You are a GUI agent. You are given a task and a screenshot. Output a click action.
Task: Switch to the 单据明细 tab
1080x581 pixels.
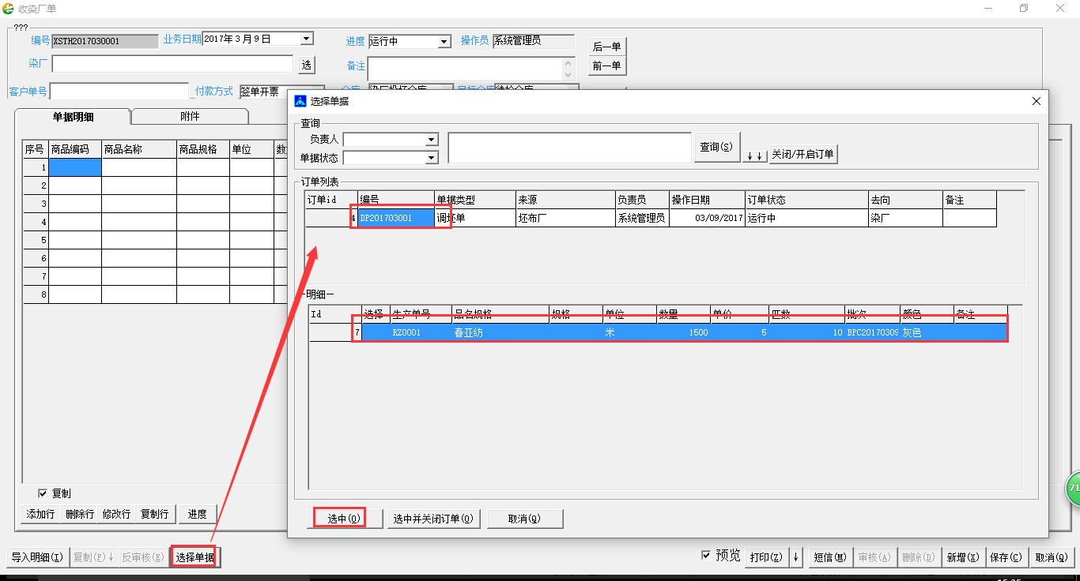click(73, 117)
